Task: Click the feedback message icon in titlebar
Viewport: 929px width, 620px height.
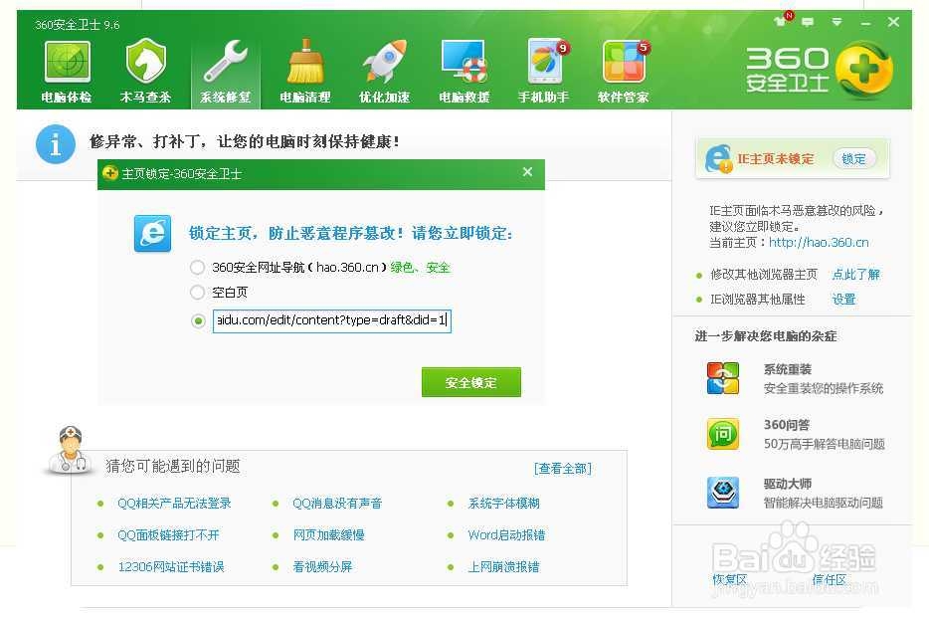Action: 808,22
